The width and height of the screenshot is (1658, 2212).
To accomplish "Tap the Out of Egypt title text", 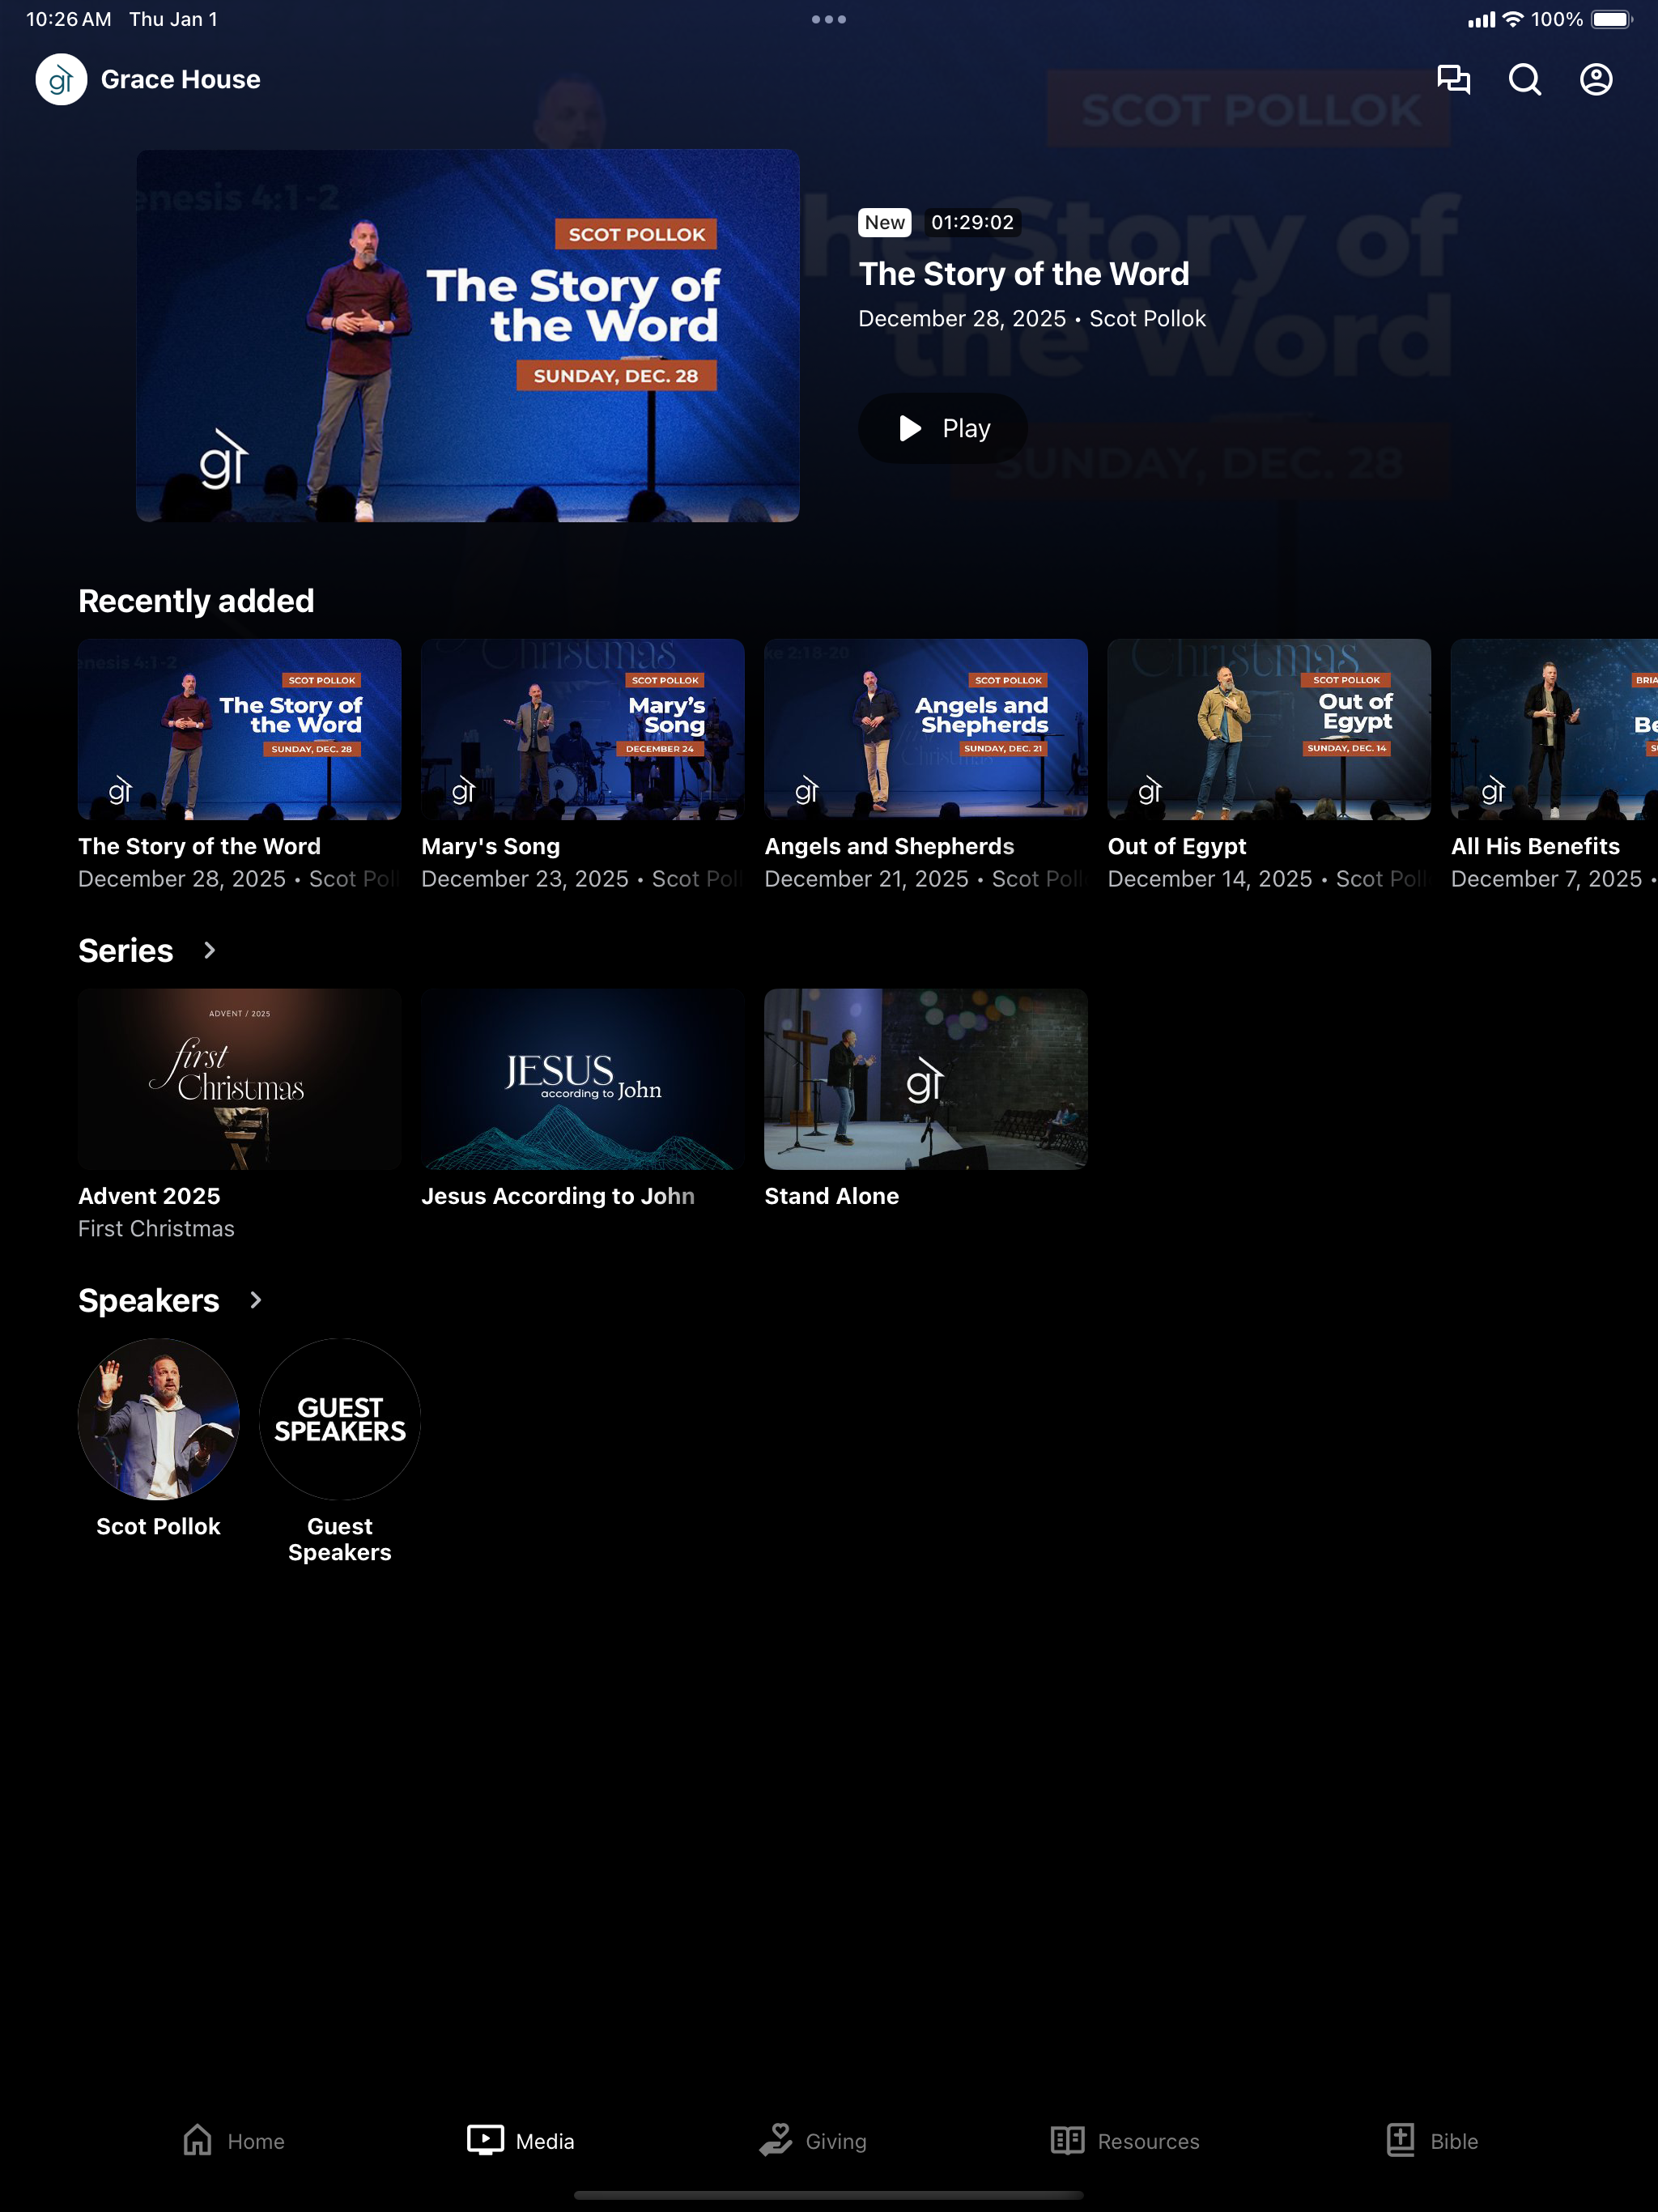I will click(x=1177, y=846).
